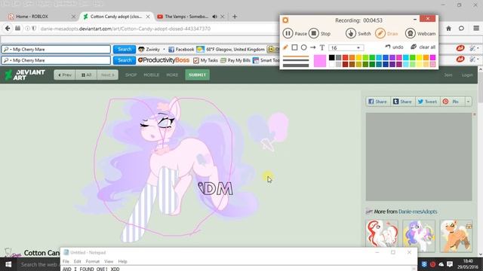Viewport: 483px width, 271px height.
Task: View All deviations in gallery
Action: [x=86, y=75]
